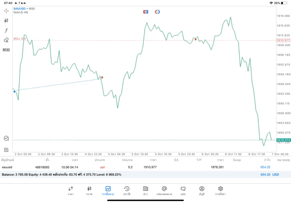Tap the SELL 0.2 order line label
This screenshot has height=203, width=291.
[x=20, y=39]
